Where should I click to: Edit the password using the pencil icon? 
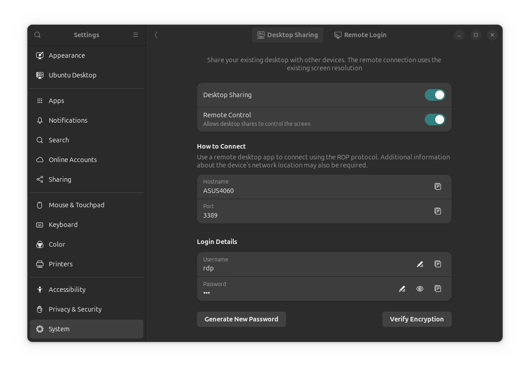[402, 288]
